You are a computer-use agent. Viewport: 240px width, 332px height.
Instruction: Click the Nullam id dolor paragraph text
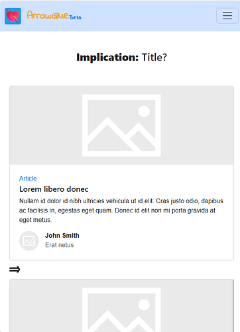pos(121,210)
